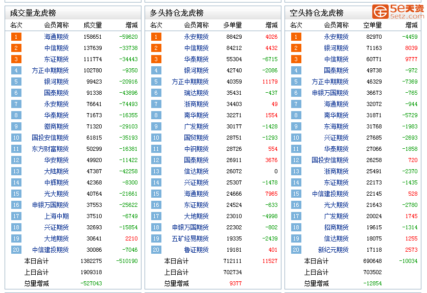Open 徽商期货 member link
427x293 pixels.
coord(56,126)
